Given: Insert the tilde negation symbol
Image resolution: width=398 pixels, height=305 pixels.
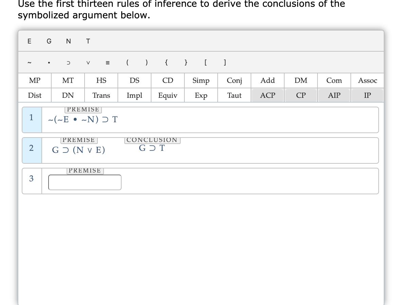Looking at the screenshot, I should (x=30, y=62).
